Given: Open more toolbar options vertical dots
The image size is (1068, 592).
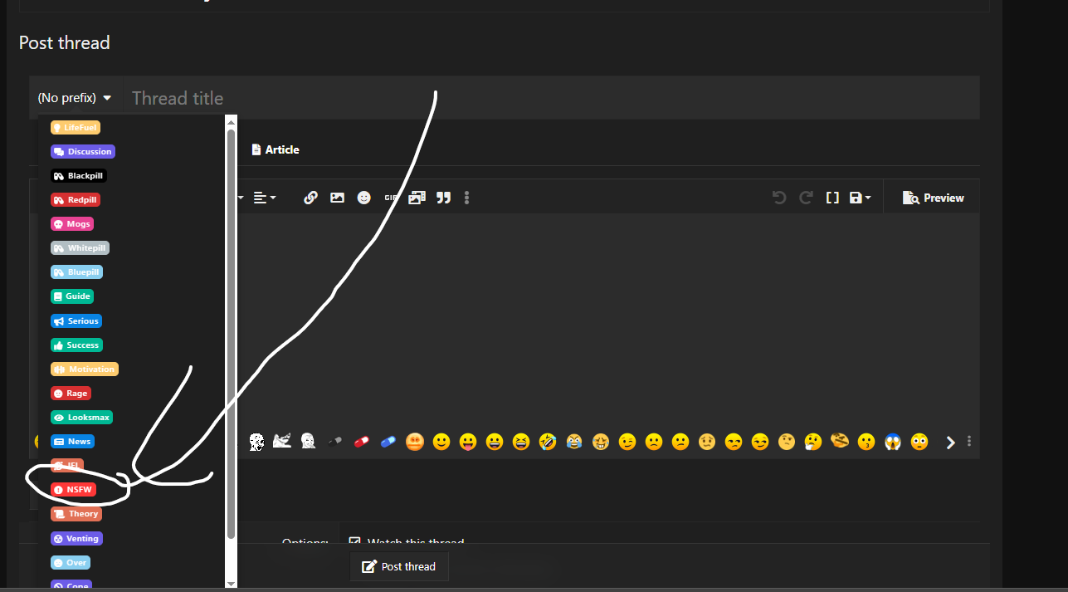Looking at the screenshot, I should coord(467,198).
